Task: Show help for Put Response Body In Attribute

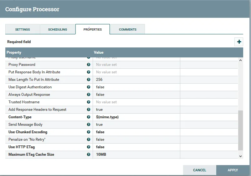Action: tap(89, 72)
